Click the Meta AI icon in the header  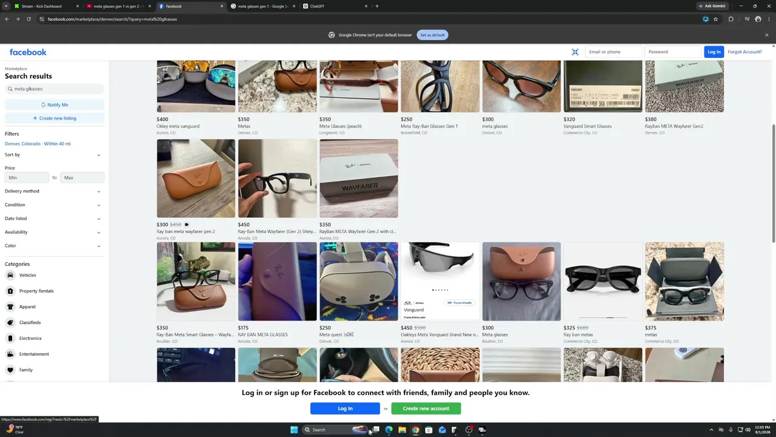tap(575, 52)
